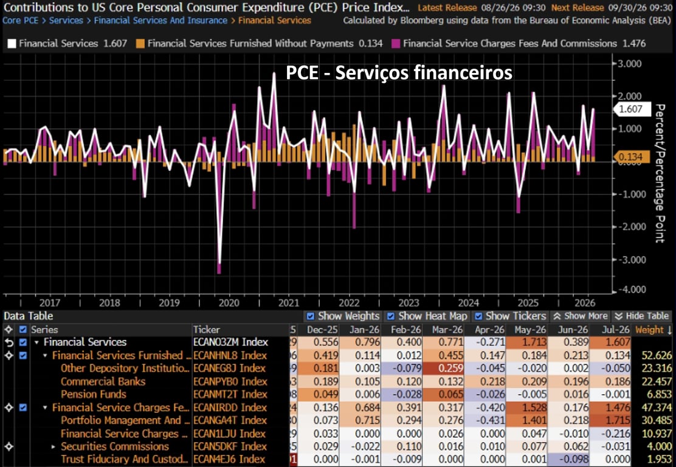The height and width of the screenshot is (467, 676).
Task: Click the drill-in icon for Financial Services Furnished row
Action: [9, 356]
